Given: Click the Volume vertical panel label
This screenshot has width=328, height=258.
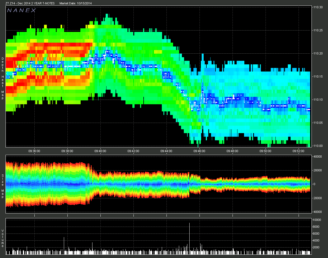Looking at the screenshot, I should click(3, 238).
